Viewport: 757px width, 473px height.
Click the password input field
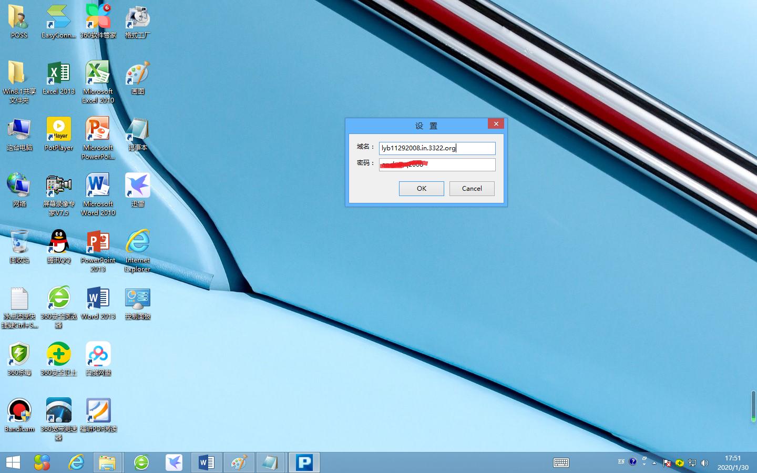point(437,164)
